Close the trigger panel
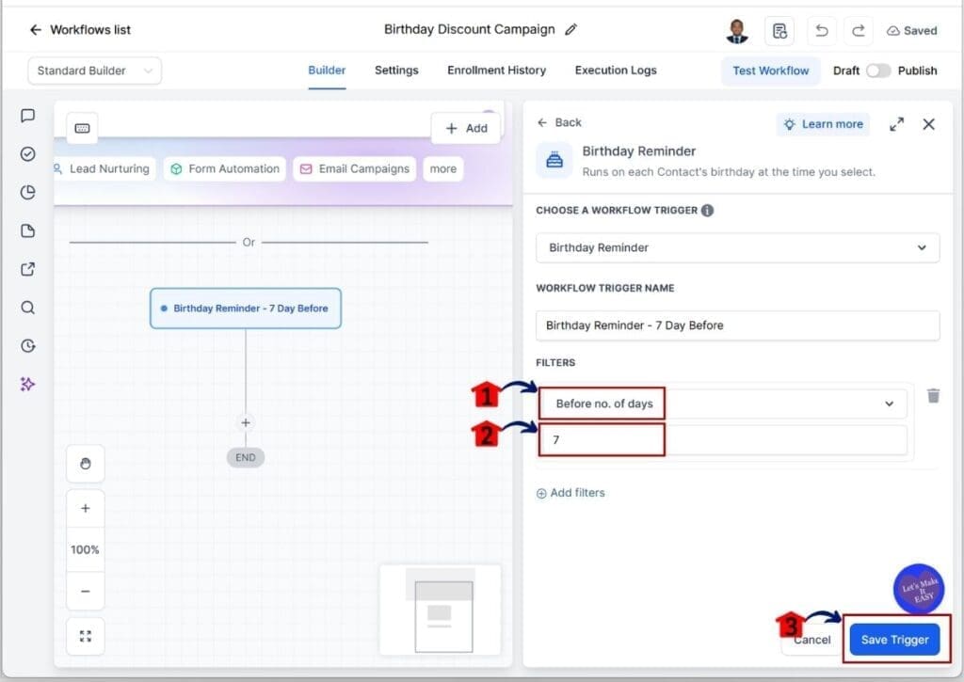 [929, 124]
